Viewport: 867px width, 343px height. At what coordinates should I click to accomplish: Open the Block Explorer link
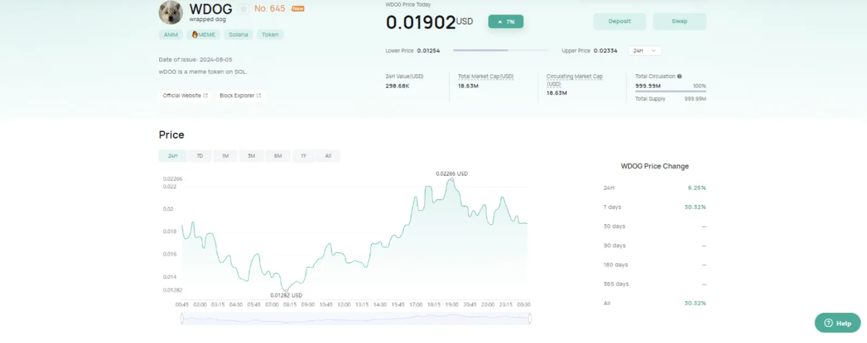click(x=240, y=95)
